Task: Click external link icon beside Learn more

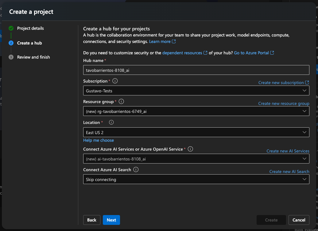Action: click(x=174, y=41)
